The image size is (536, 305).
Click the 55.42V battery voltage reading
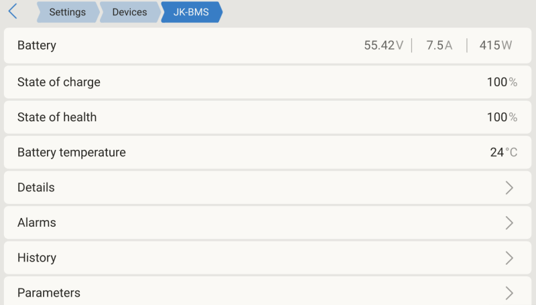pyautogui.click(x=383, y=45)
